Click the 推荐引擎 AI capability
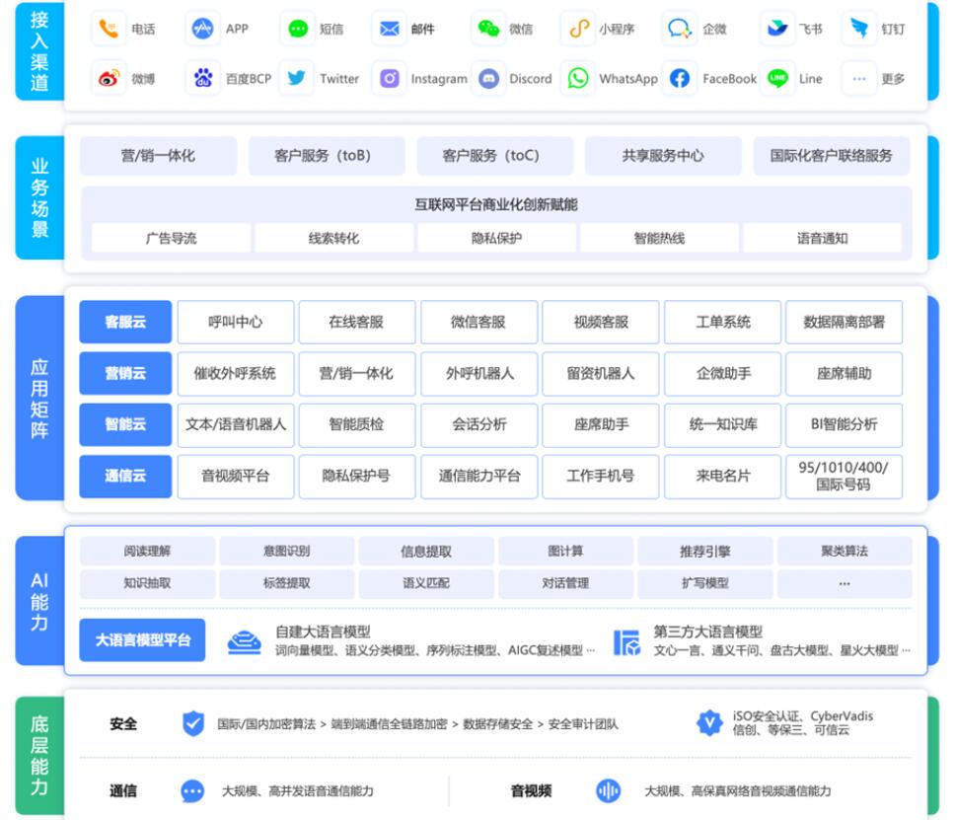The width and height of the screenshot is (956, 820). [705, 552]
